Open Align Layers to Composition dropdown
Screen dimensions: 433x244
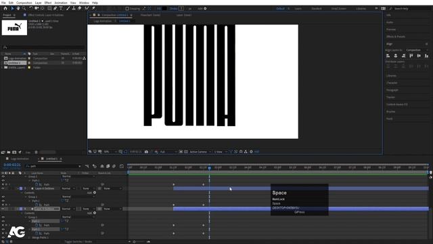click(x=417, y=50)
